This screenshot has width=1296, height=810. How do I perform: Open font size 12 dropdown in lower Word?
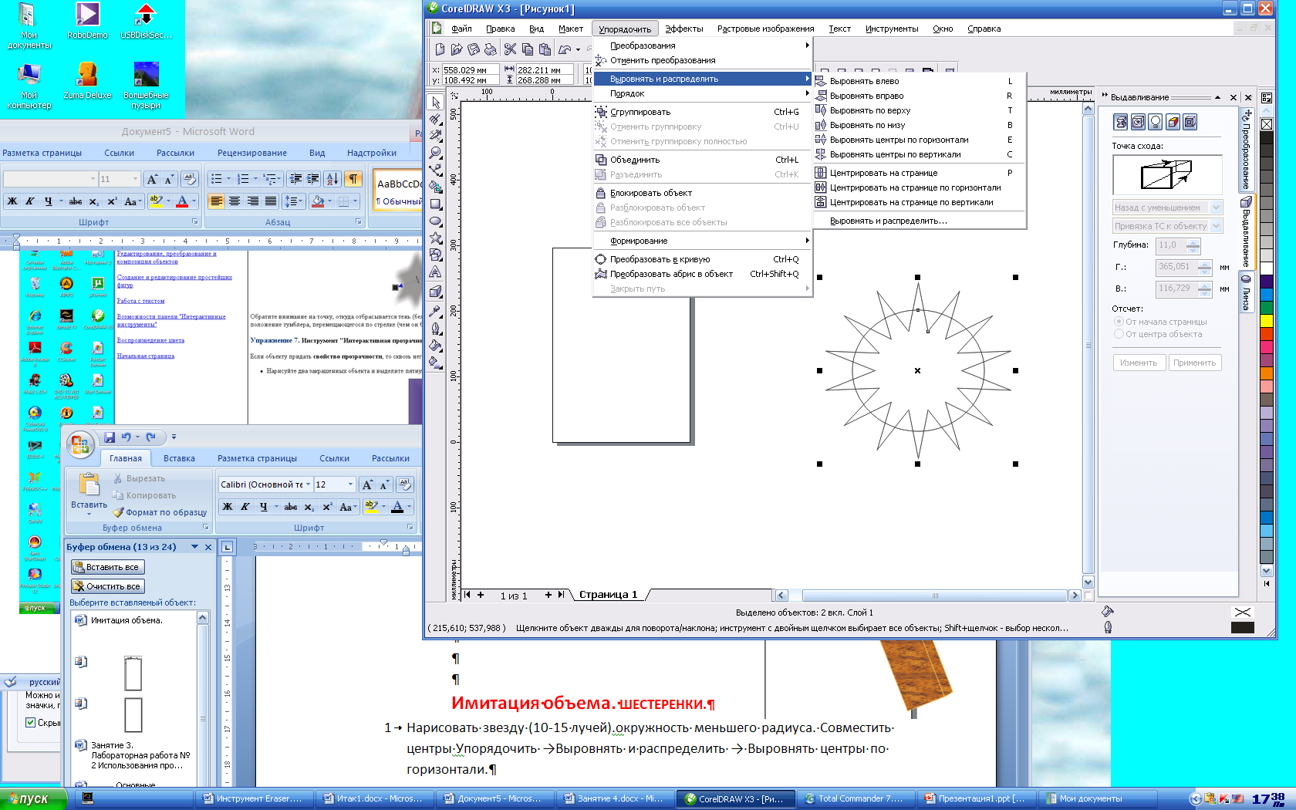pyautogui.click(x=351, y=484)
